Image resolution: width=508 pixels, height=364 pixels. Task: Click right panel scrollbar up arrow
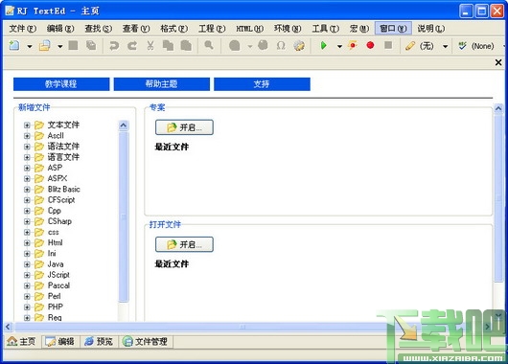coord(498,108)
